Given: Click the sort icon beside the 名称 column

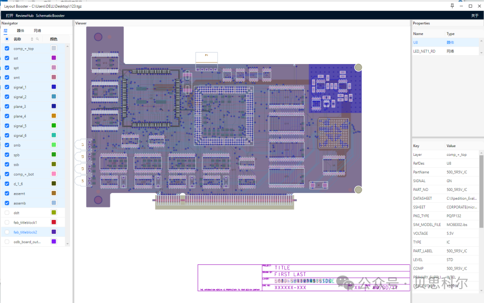Looking at the screenshot, I should 32,39.
